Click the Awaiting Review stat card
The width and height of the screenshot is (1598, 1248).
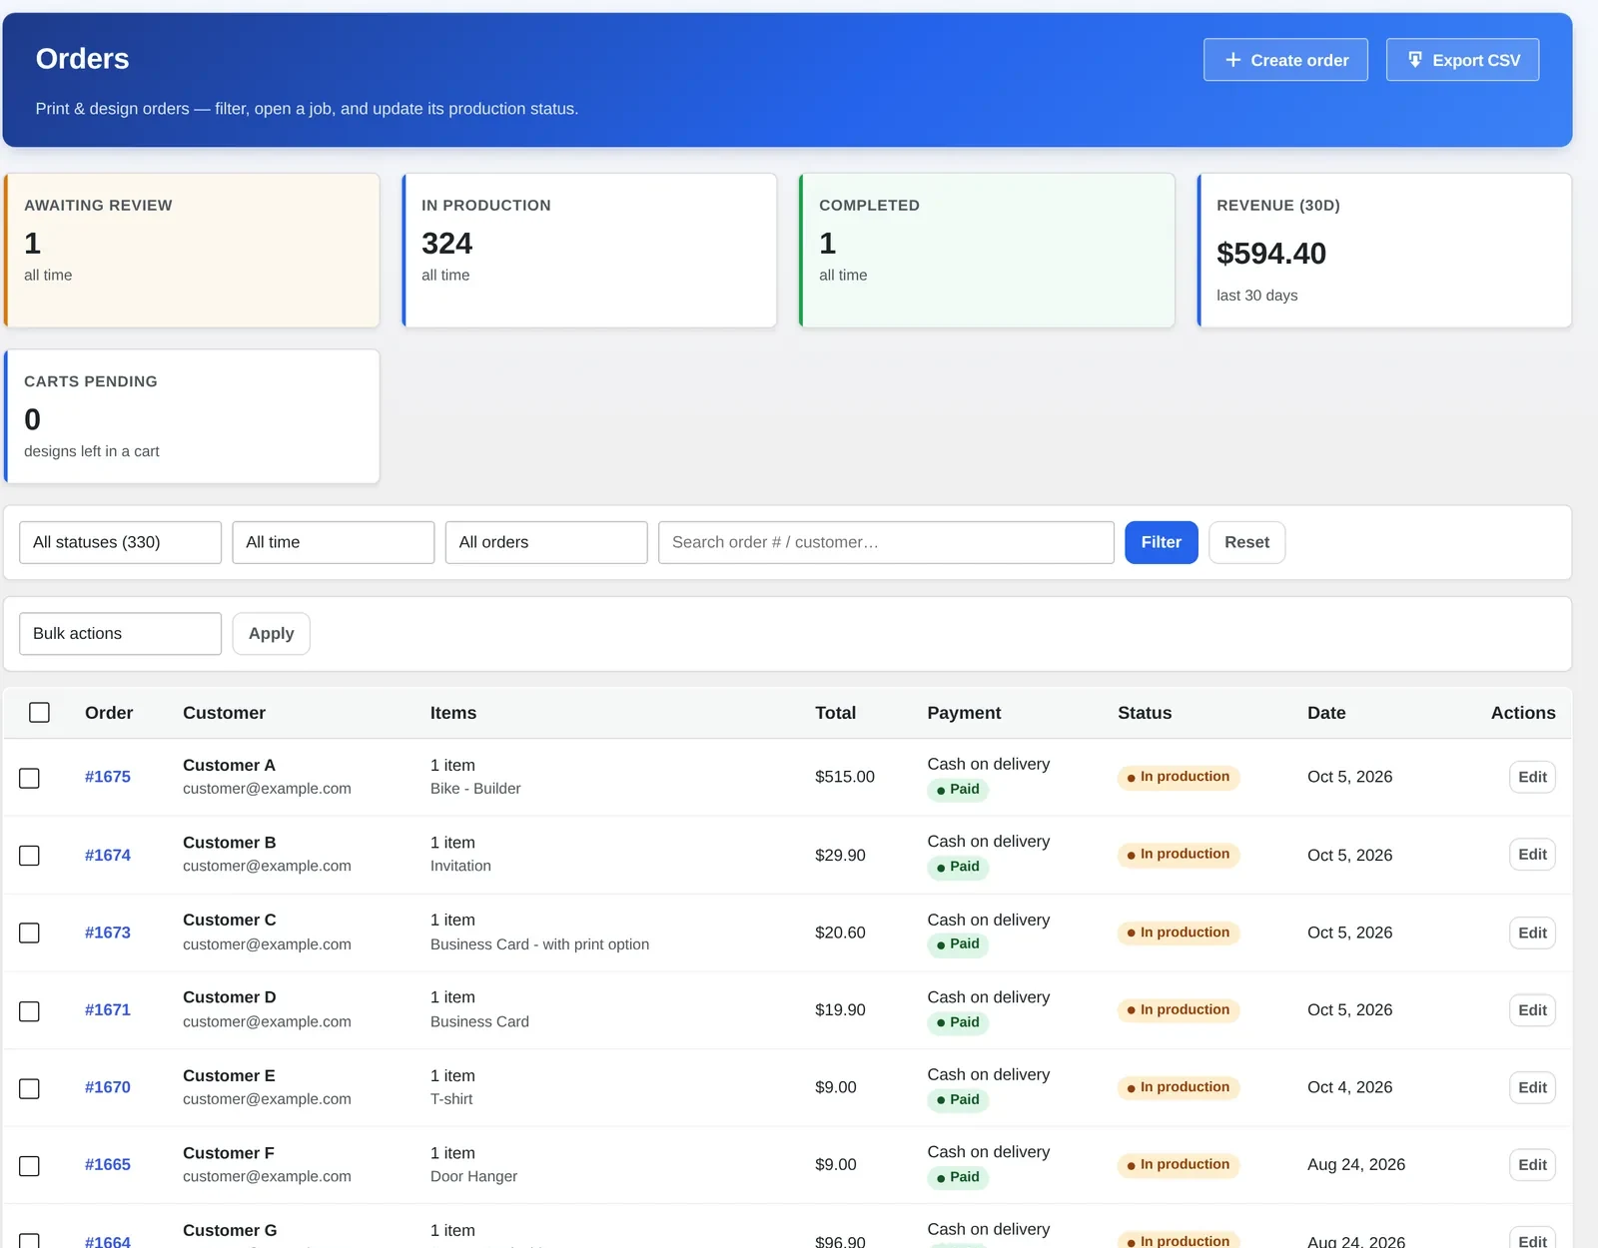(x=192, y=251)
